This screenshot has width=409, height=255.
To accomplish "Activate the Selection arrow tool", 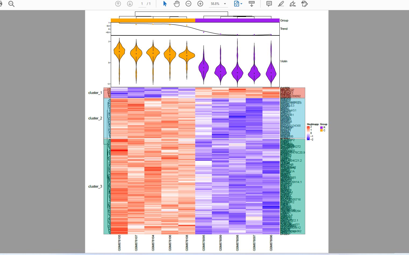I will [165, 4].
